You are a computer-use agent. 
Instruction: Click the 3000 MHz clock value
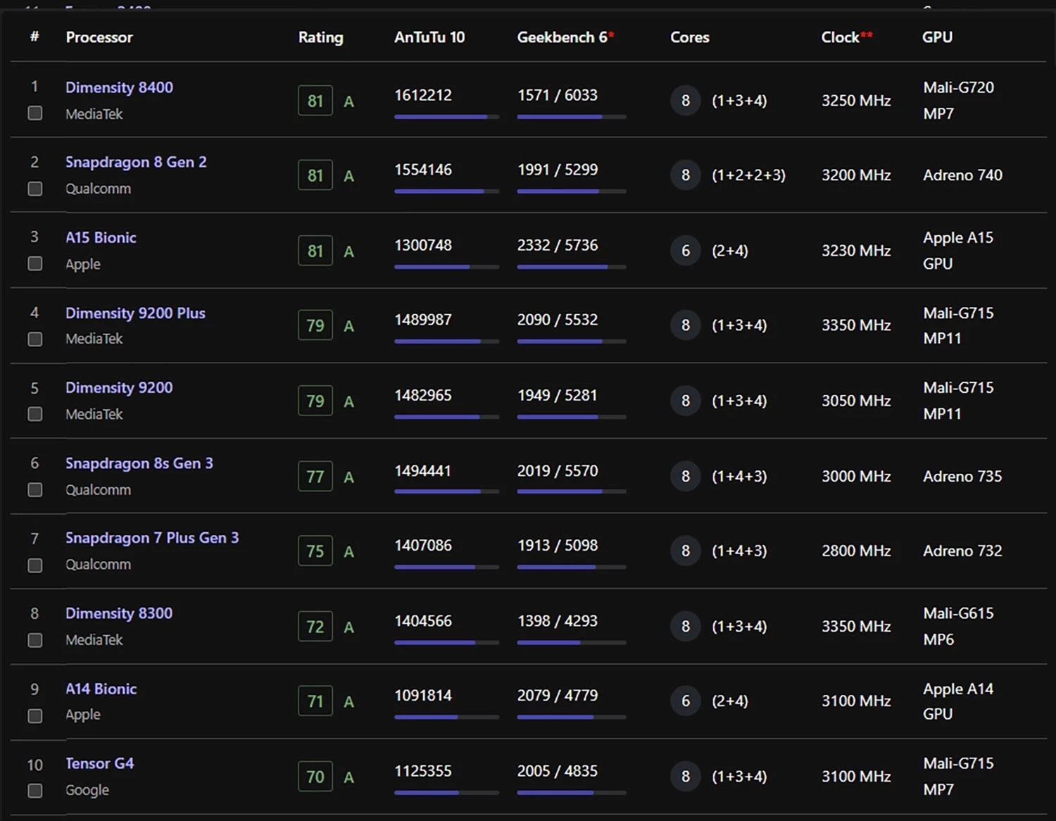click(856, 476)
